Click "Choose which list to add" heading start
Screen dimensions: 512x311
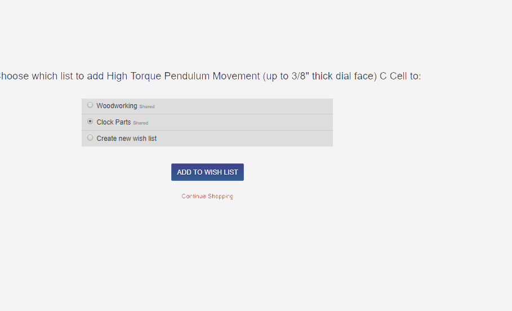click(52, 76)
